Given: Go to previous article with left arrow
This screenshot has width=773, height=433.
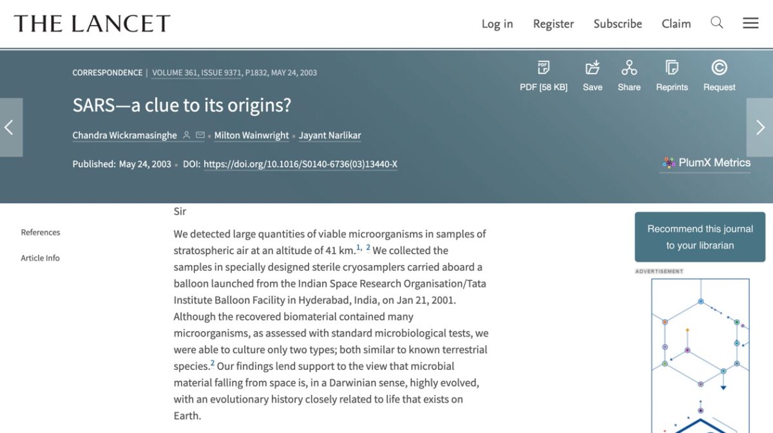Looking at the screenshot, I should click(11, 127).
